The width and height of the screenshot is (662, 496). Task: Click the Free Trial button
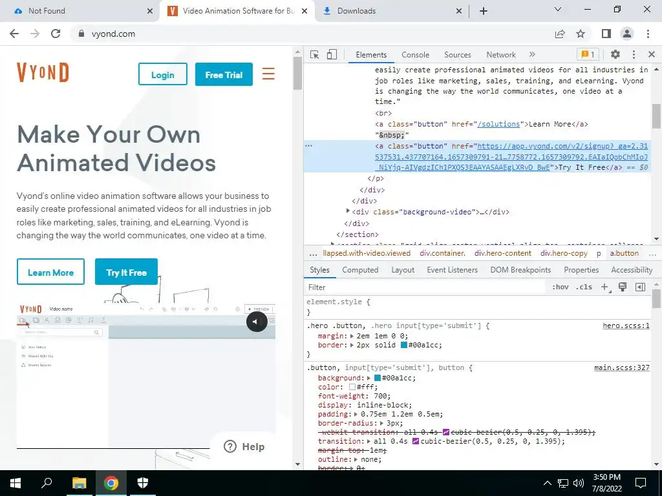click(x=224, y=74)
